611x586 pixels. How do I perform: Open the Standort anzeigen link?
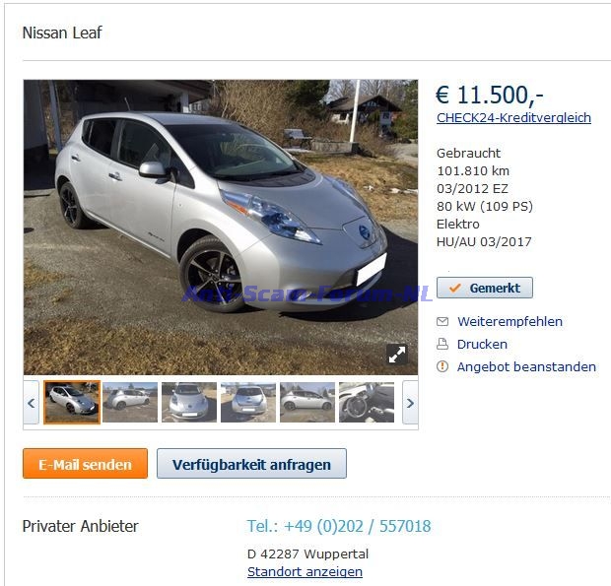305,571
